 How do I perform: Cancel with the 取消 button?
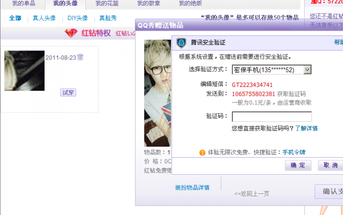click(331, 165)
